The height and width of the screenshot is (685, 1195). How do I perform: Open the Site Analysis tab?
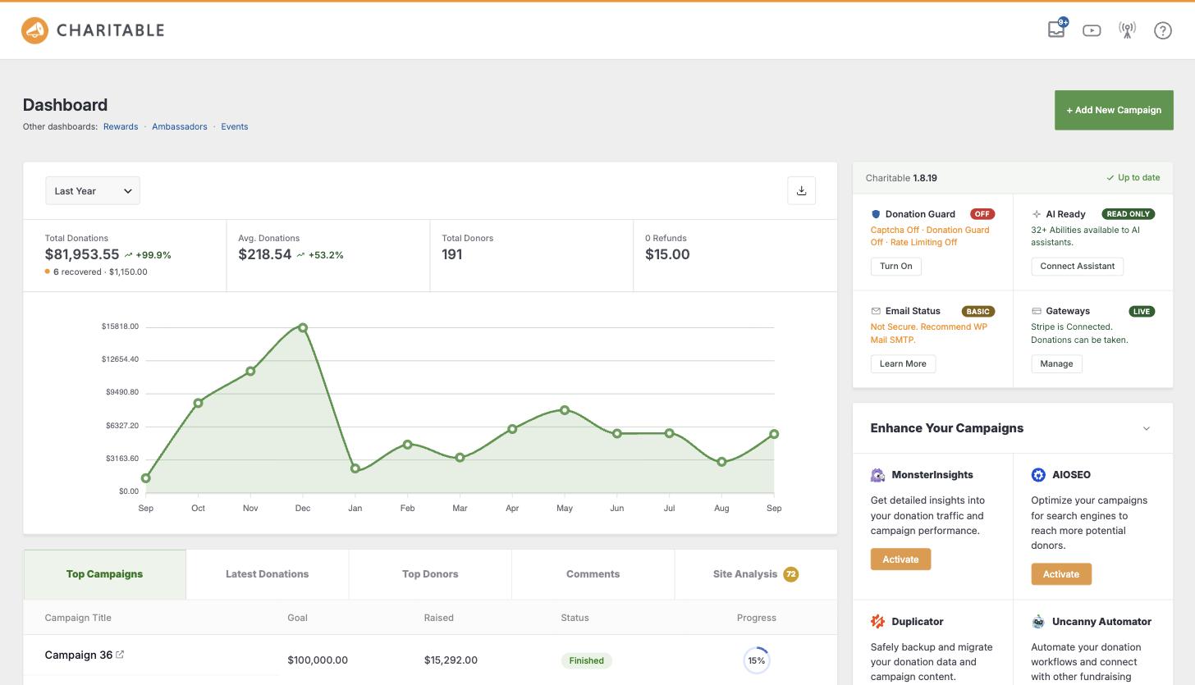point(756,574)
